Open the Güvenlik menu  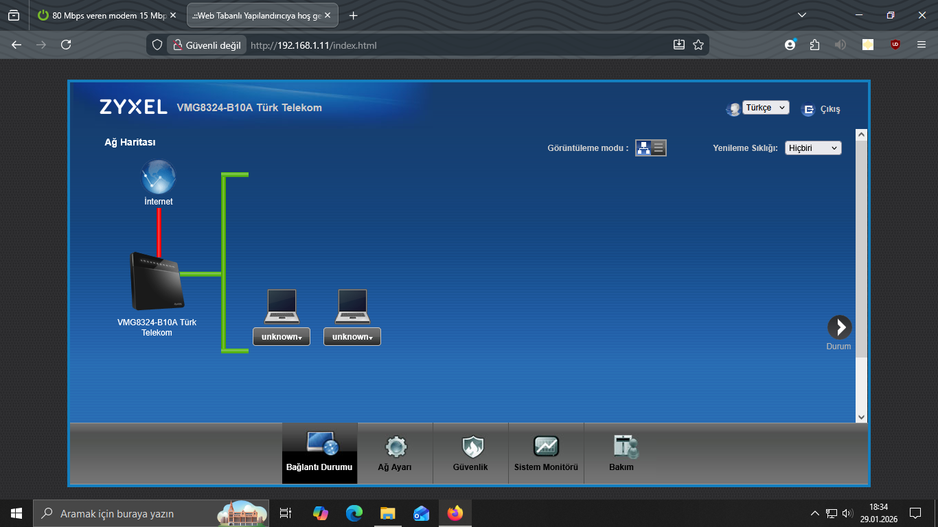click(470, 453)
